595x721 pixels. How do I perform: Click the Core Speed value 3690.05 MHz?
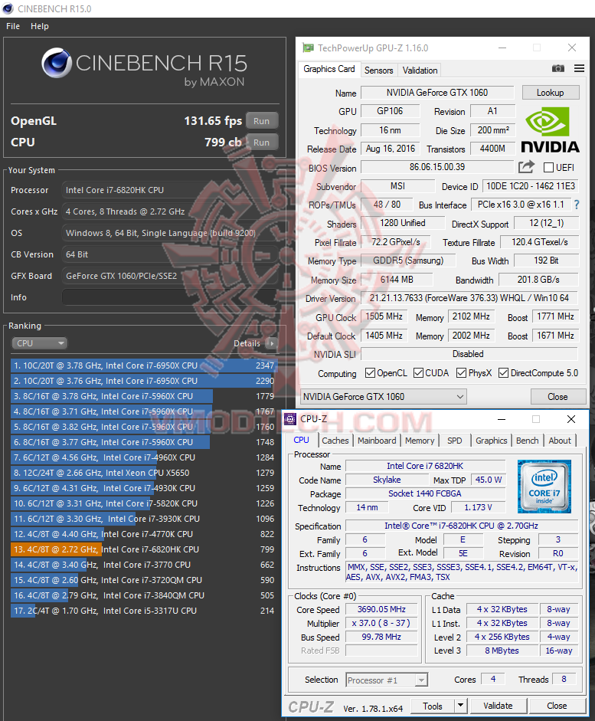pos(381,609)
